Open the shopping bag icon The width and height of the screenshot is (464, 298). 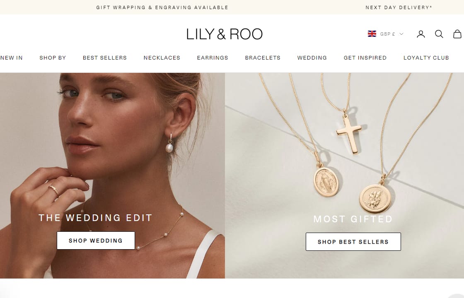tap(457, 34)
